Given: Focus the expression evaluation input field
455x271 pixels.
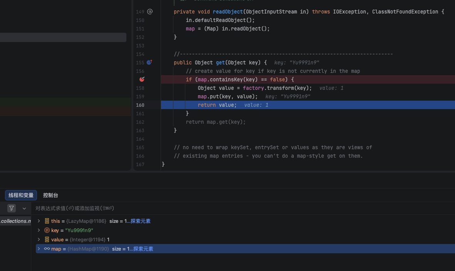Looking at the screenshot, I should pyautogui.click(x=244, y=208).
